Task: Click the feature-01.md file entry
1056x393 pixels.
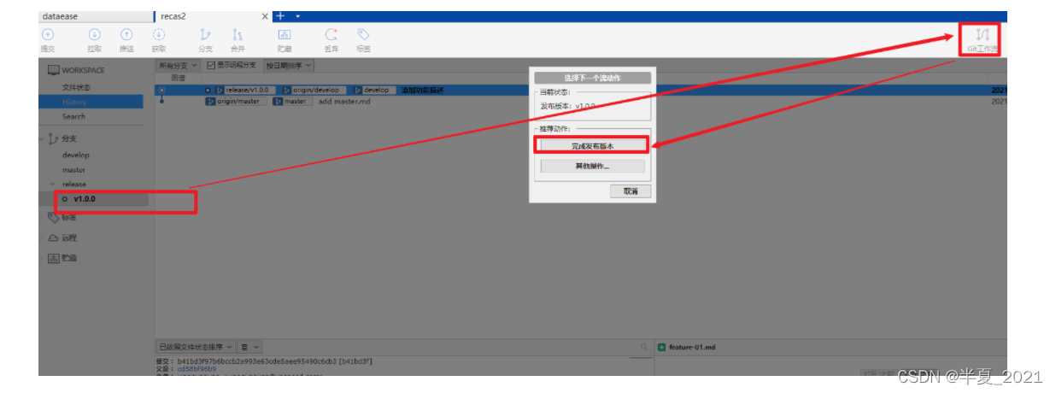Action: pyautogui.click(x=692, y=348)
